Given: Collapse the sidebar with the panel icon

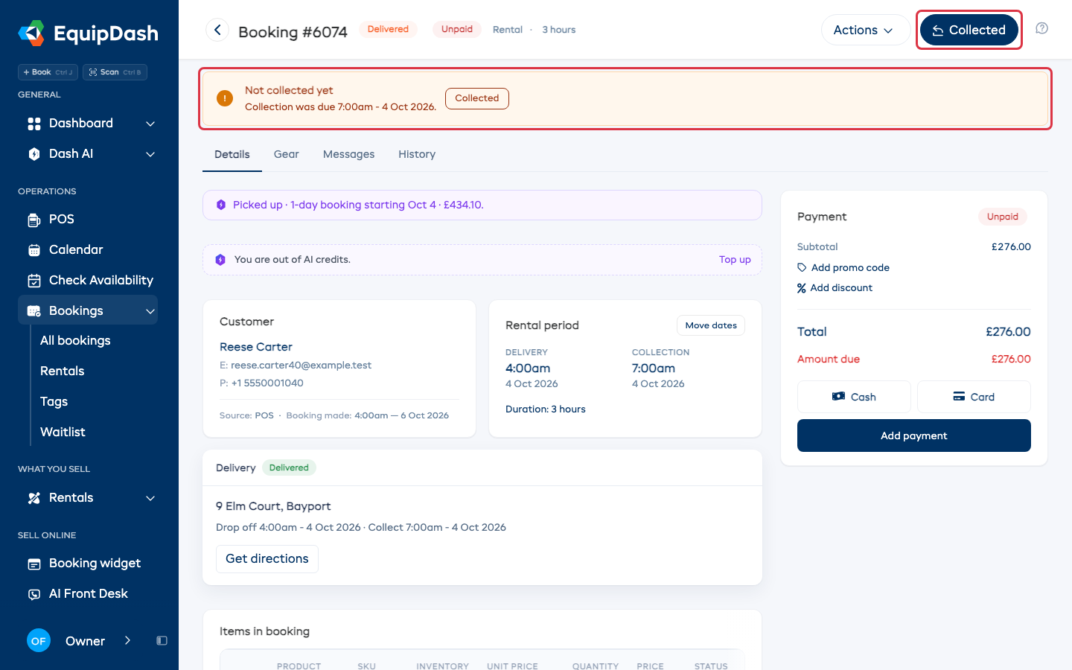Looking at the screenshot, I should click(162, 641).
